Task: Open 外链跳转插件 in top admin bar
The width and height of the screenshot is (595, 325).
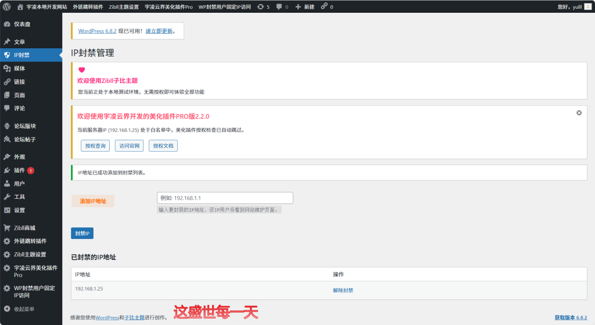Action: [88, 7]
